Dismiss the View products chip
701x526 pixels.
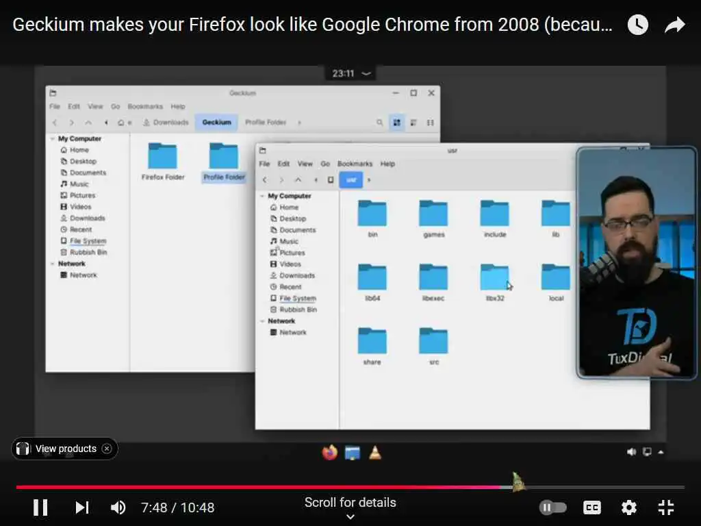(106, 449)
